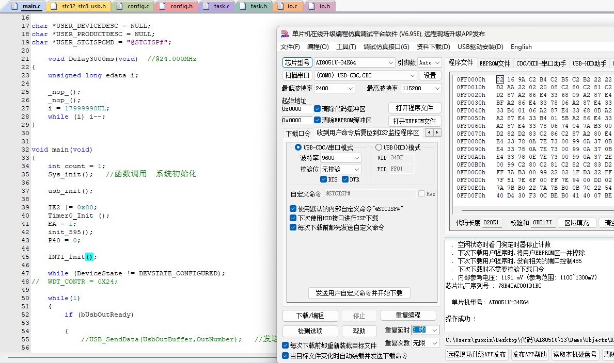The width and height of the screenshot is (614, 363).
Task: Click the 芯片型号 button
Action: point(297,62)
